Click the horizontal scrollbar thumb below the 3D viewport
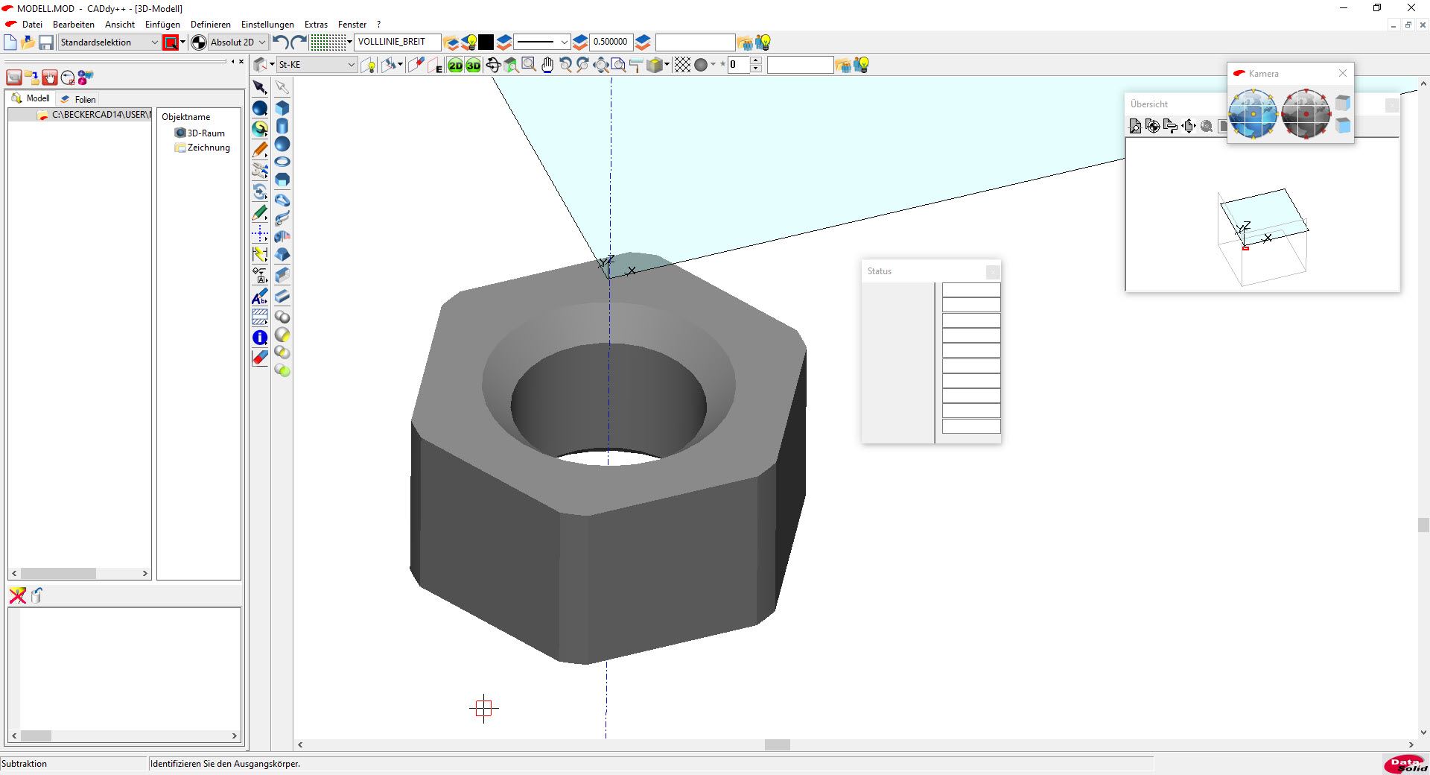The image size is (1430, 775). [777, 744]
